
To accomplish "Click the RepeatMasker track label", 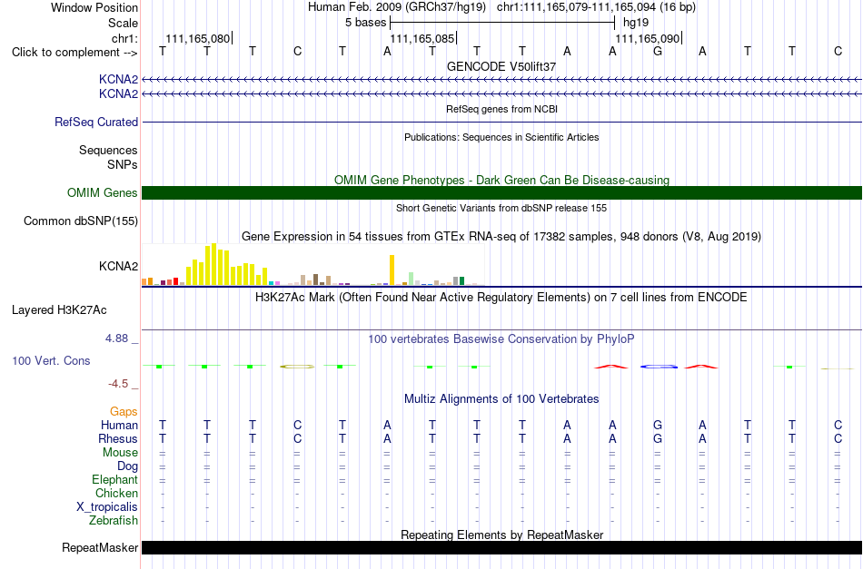I will (100, 547).
